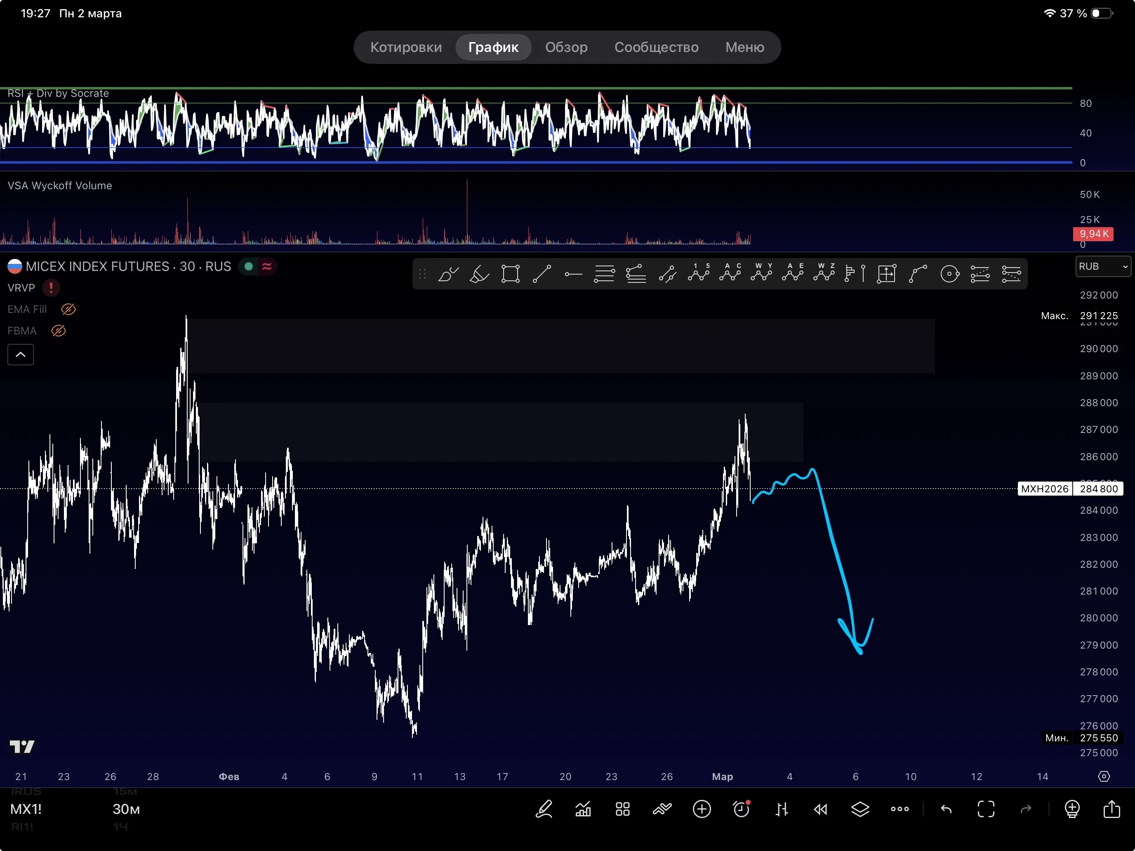Add symbol with plus circle icon
1135x851 pixels.
coord(702,809)
